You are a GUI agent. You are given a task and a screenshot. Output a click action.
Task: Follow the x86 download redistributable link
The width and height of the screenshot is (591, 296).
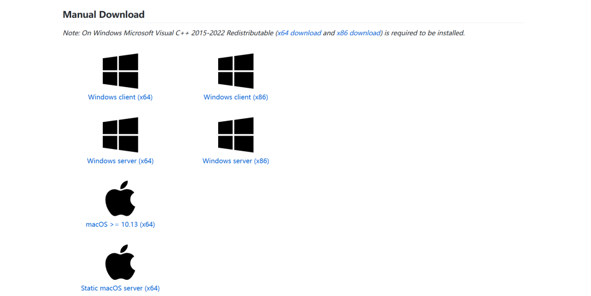(358, 33)
